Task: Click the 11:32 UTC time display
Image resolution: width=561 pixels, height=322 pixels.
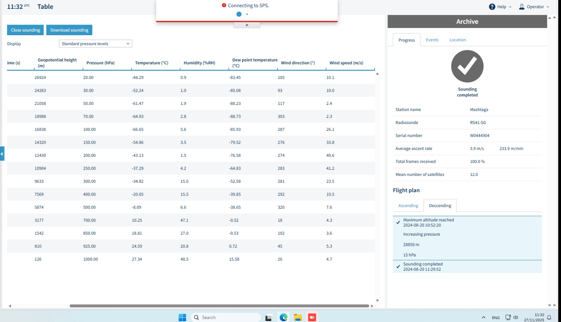Action: click(x=18, y=7)
